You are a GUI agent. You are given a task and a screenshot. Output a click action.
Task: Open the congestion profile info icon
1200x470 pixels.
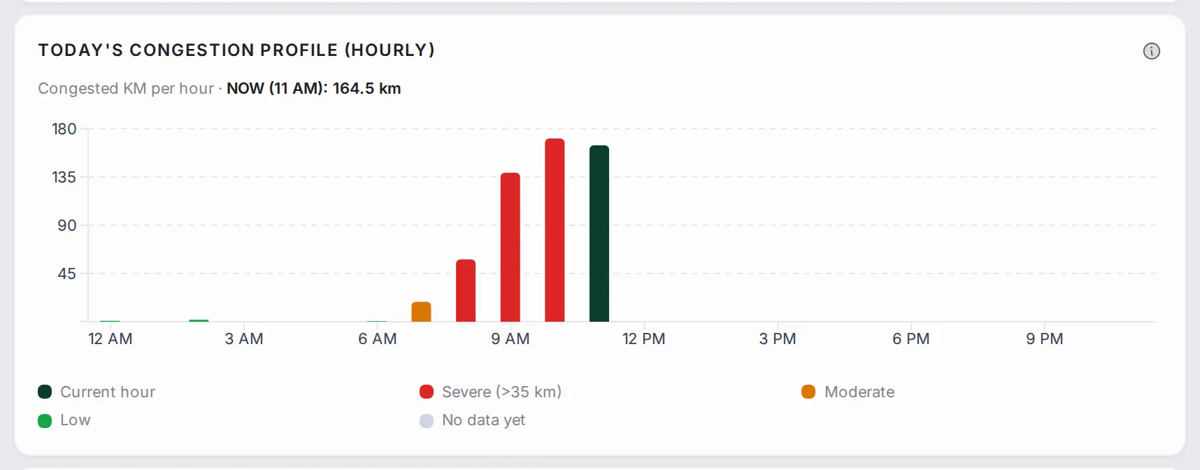1151,51
